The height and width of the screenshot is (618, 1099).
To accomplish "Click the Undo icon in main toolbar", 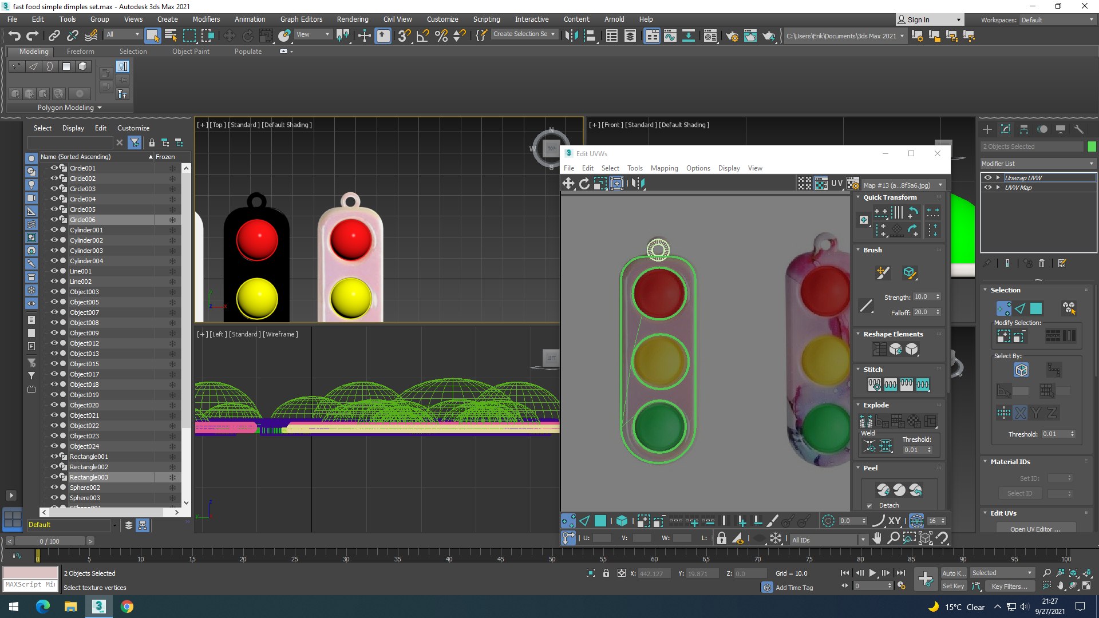I will pos(14,36).
